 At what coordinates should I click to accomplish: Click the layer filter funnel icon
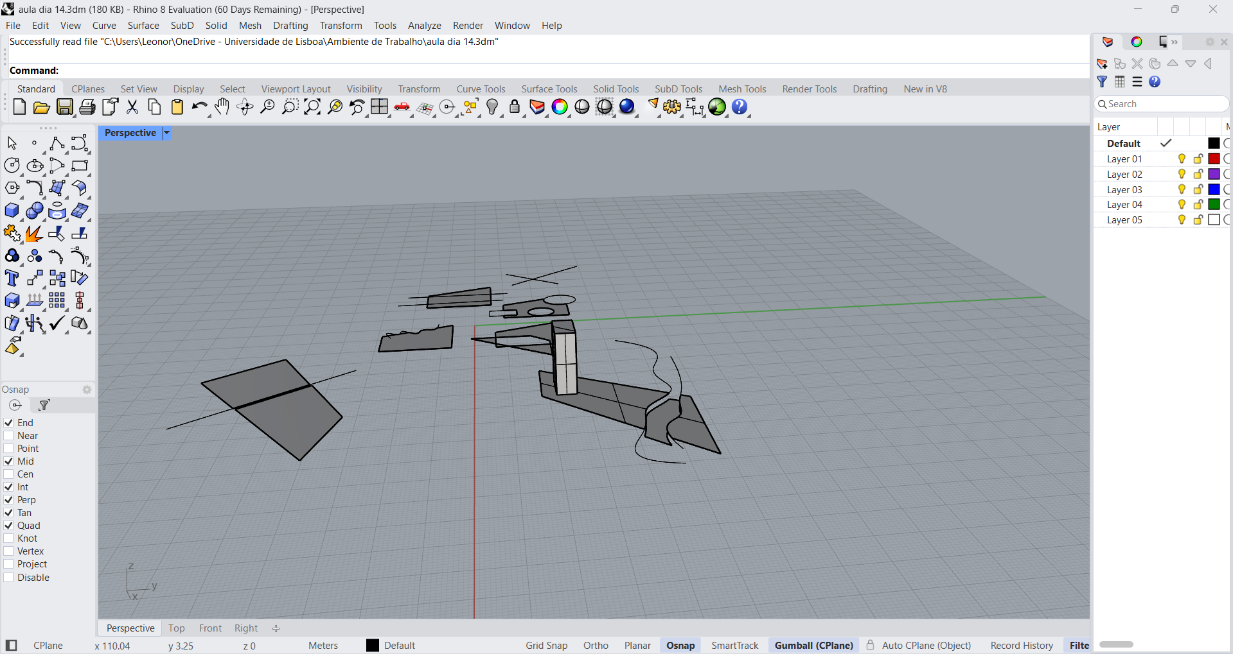click(x=1103, y=82)
